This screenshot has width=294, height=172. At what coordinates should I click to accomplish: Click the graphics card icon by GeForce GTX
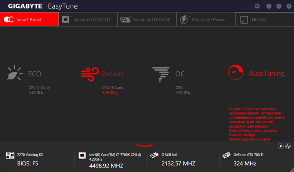click(226, 156)
